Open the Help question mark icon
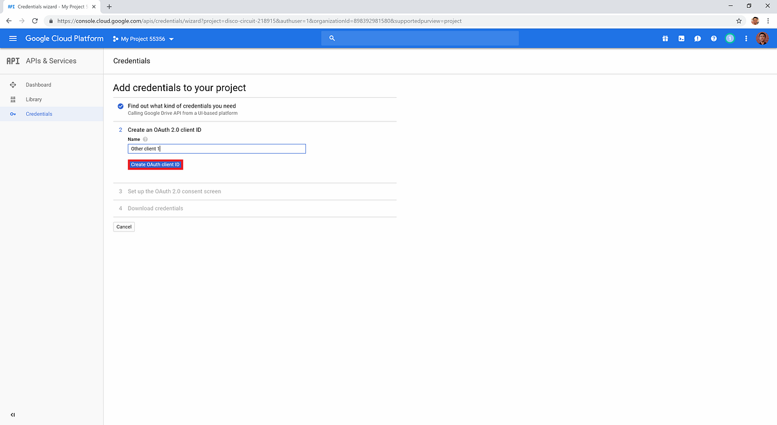 (x=714, y=38)
